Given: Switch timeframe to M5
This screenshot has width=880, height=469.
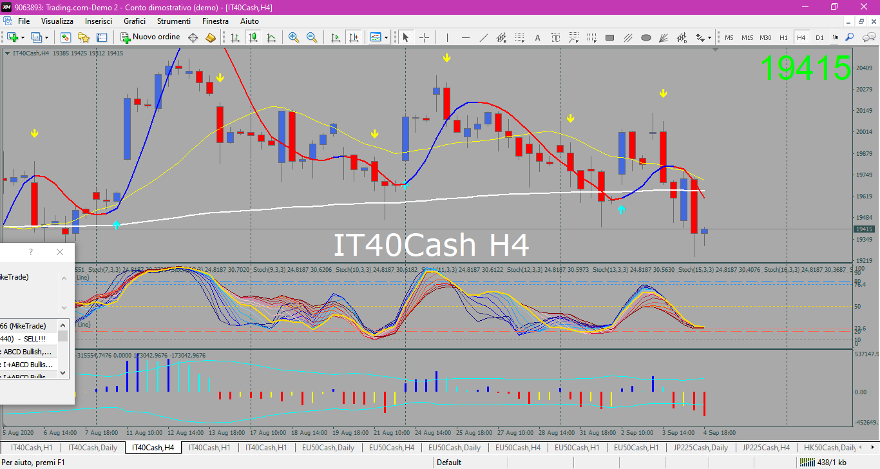Looking at the screenshot, I should [729, 37].
